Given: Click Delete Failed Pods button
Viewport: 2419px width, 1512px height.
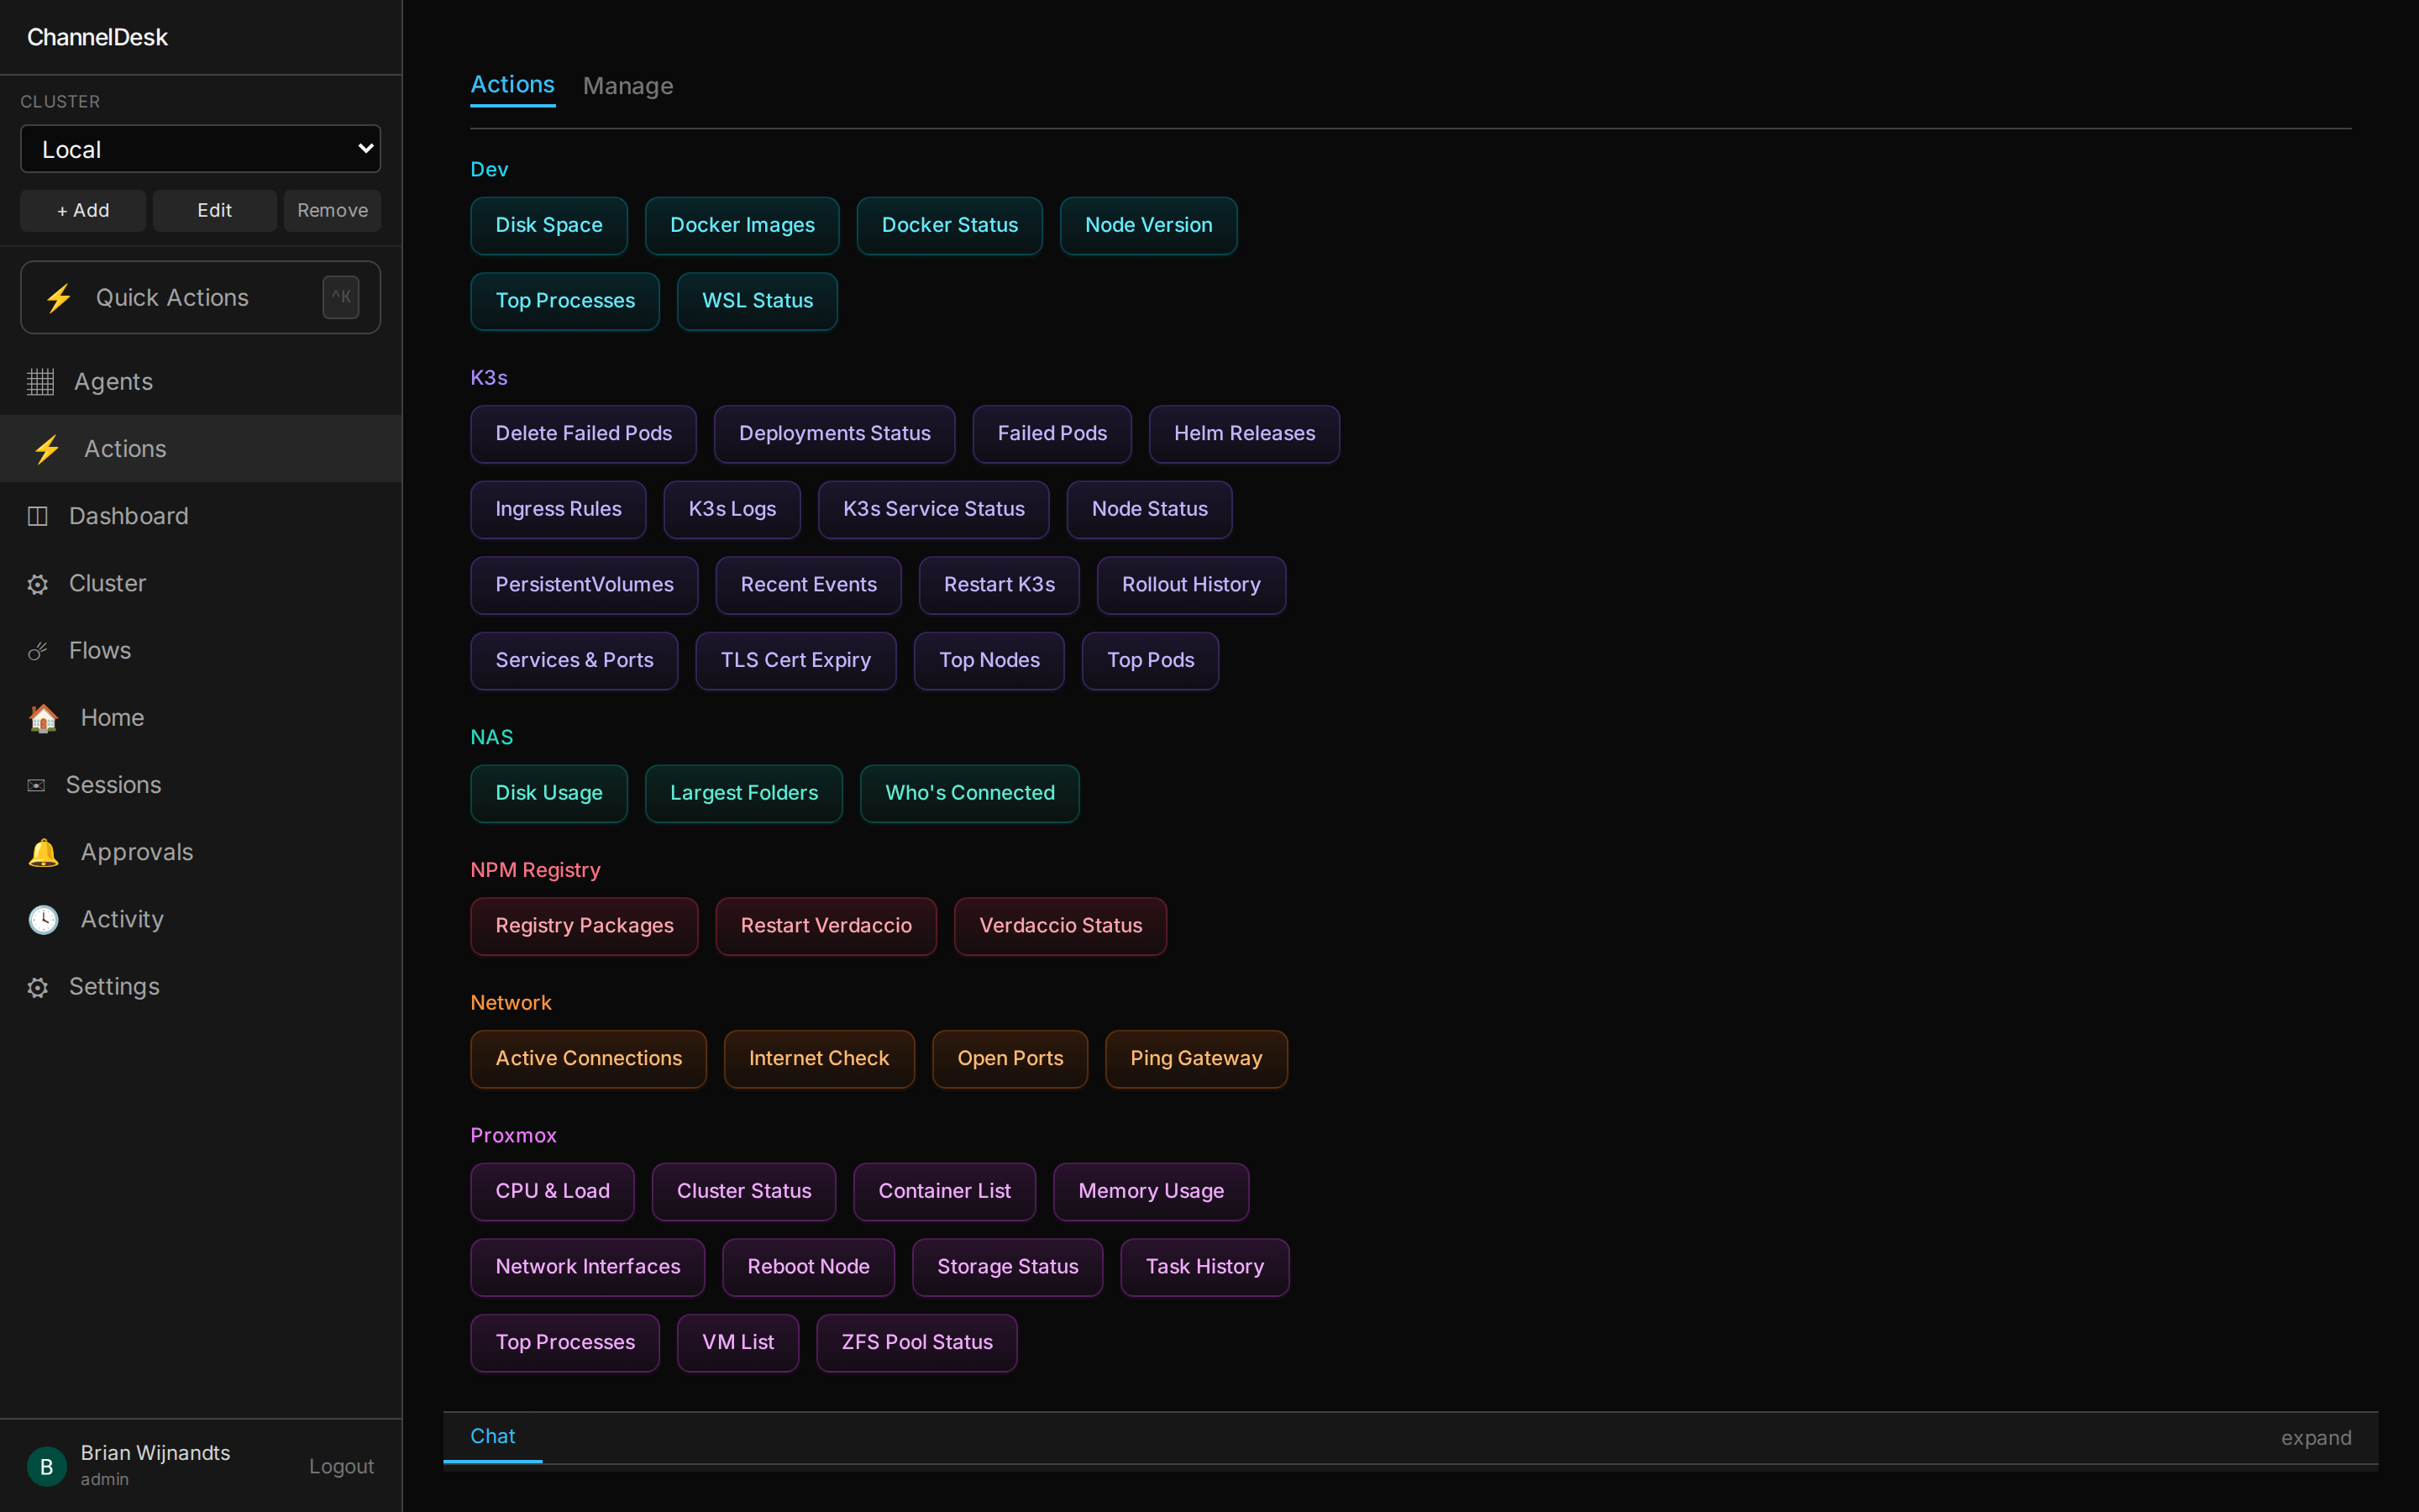Looking at the screenshot, I should point(584,434).
